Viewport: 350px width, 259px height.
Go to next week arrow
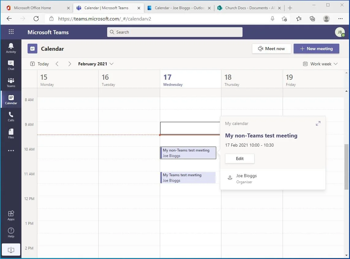[70, 64]
